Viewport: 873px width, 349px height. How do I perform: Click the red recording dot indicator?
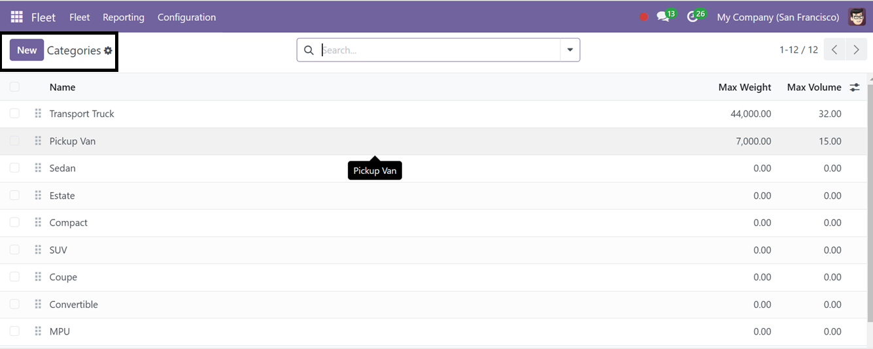point(644,17)
